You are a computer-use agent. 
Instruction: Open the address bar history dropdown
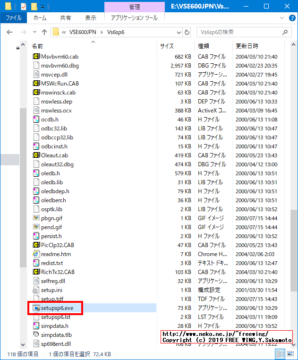[x=179, y=33]
